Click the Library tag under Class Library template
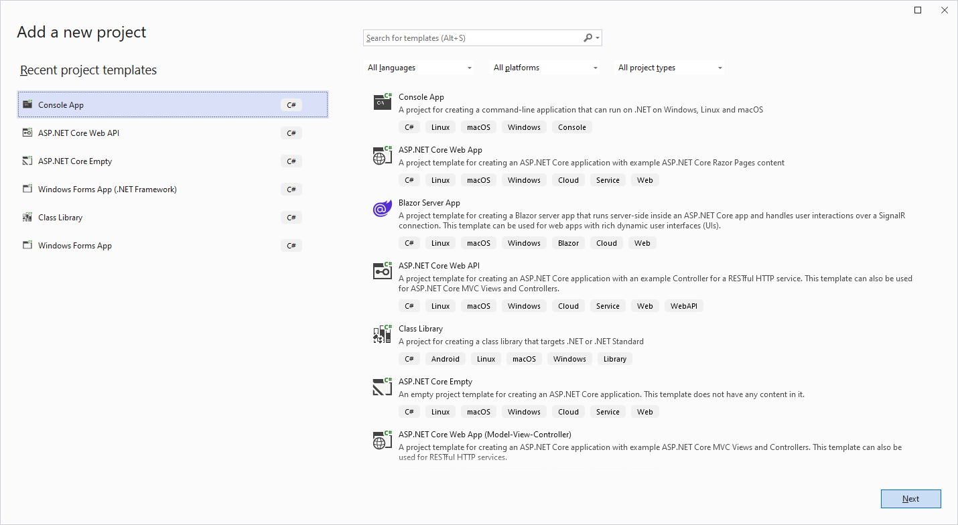This screenshot has width=958, height=525. coord(615,359)
